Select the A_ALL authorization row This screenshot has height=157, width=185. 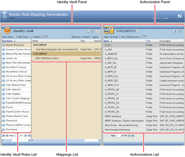click(143, 45)
